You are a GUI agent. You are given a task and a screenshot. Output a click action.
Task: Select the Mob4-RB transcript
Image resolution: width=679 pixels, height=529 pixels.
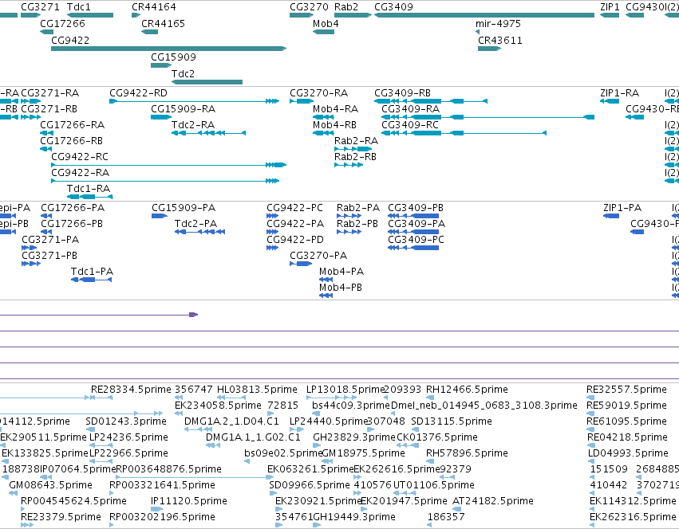click(323, 133)
